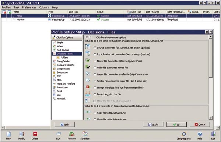
Task: Select the Simple settings page
Action: [x=60, y=42]
